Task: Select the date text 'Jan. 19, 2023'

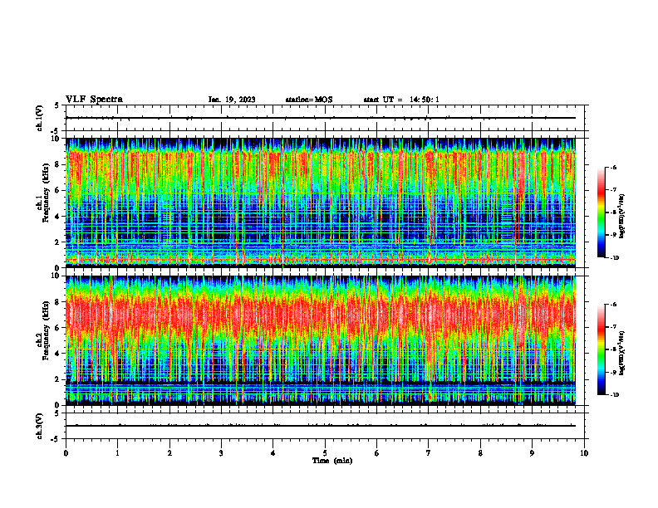Action: [232, 100]
